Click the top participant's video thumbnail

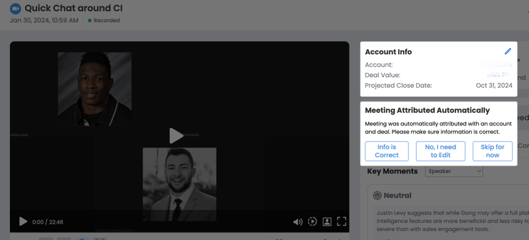pos(95,89)
